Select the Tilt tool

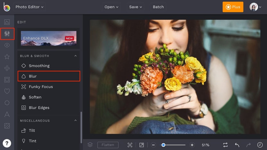pyautogui.click(x=49, y=131)
